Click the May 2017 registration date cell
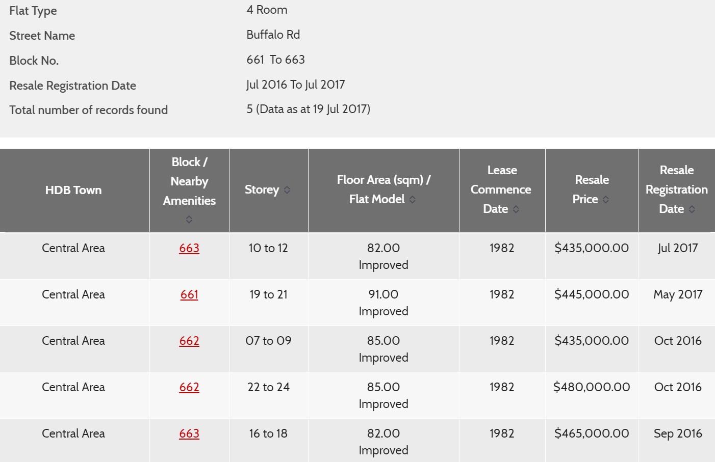Viewport: 715px width, 462px height. click(677, 294)
